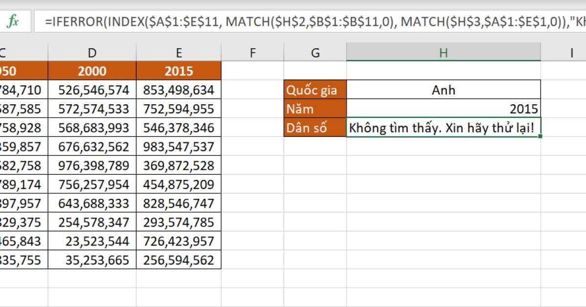Select the result cell showing Không tìm thấy

point(443,128)
